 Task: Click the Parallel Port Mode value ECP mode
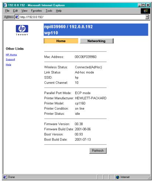pos(83,93)
